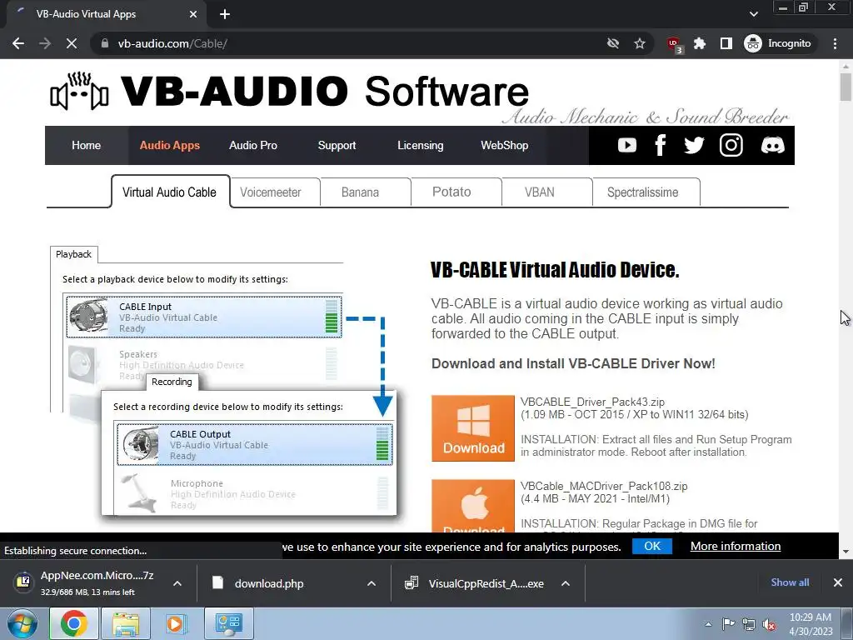Viewport: 853px width, 640px height.
Task: Open the network tray icon
Action: [749, 624]
